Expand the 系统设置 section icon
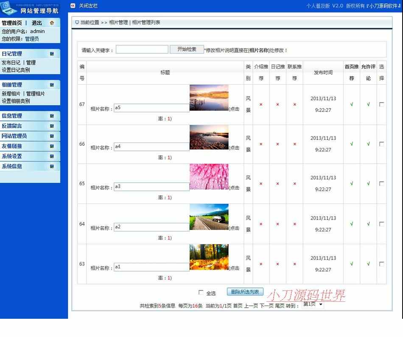Image resolution: width=403 pixels, height=337 pixels. point(52,156)
